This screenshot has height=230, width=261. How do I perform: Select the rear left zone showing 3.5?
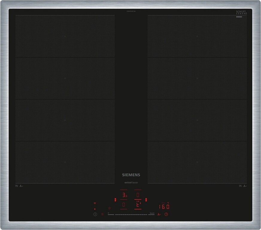coord(124,195)
